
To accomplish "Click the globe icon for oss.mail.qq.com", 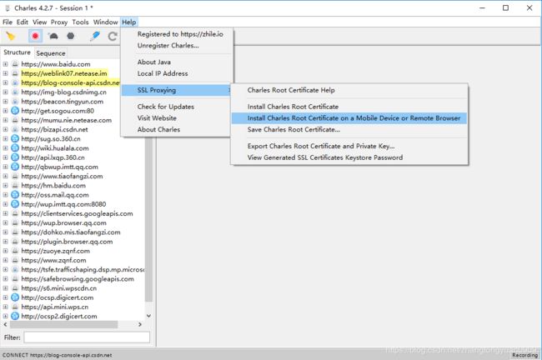I will [x=15, y=195].
